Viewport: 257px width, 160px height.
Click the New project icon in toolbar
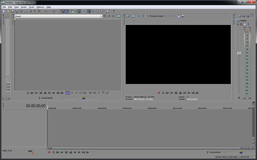4,11
